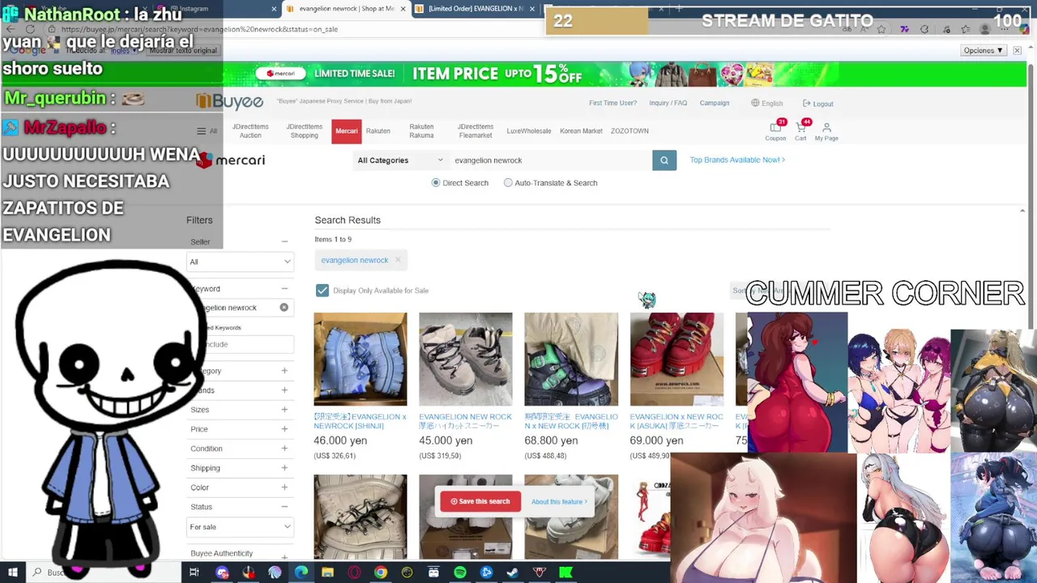Open File Explorer from the taskbar
This screenshot has height=583, width=1037.
coord(327,572)
